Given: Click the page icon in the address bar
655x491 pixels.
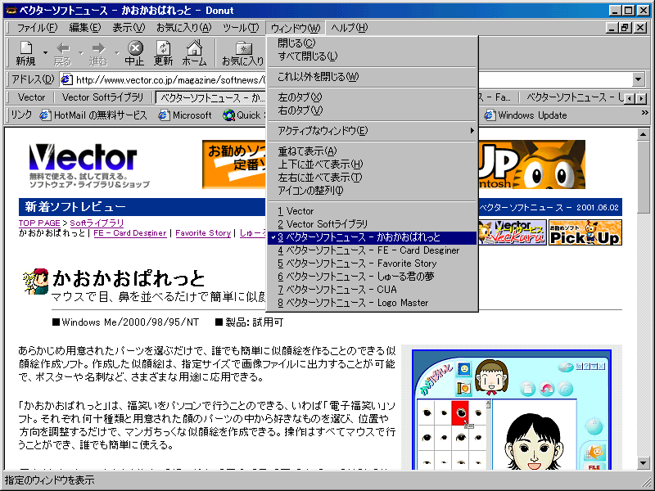Looking at the screenshot, I should point(67,79).
